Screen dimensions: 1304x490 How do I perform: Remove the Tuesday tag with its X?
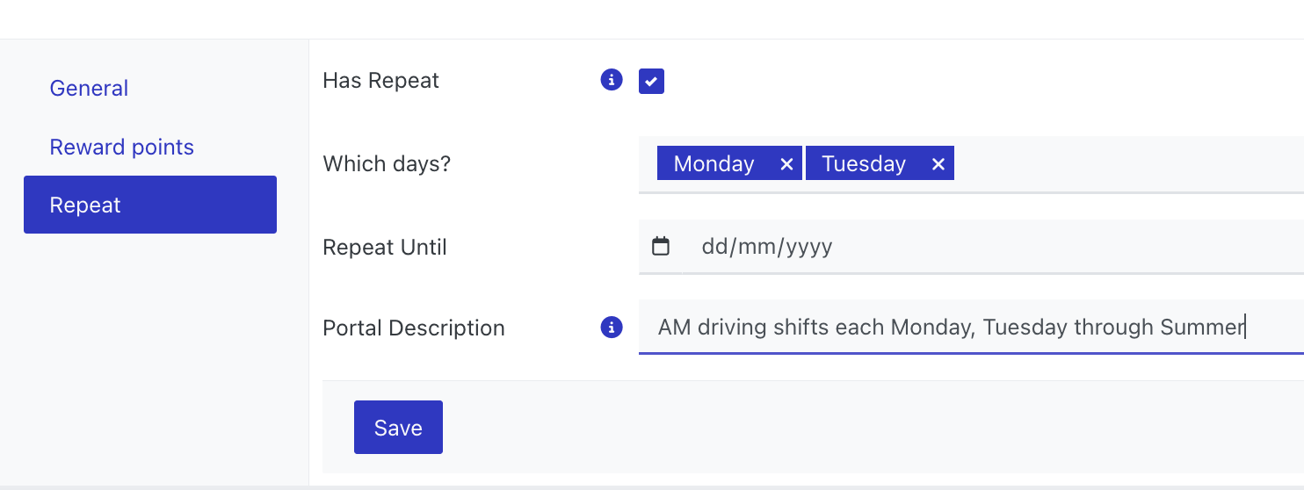[x=938, y=164]
